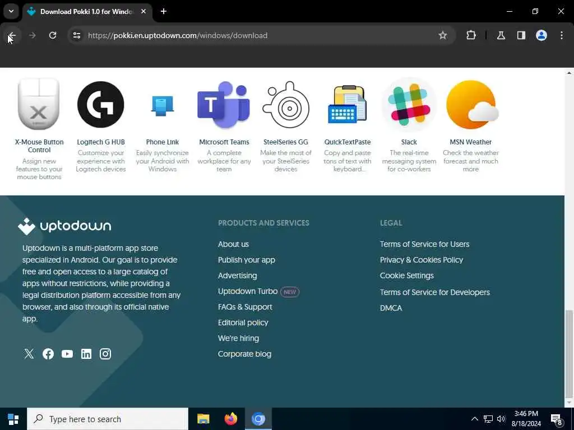
Task: Open the notification center
Action: point(557,419)
